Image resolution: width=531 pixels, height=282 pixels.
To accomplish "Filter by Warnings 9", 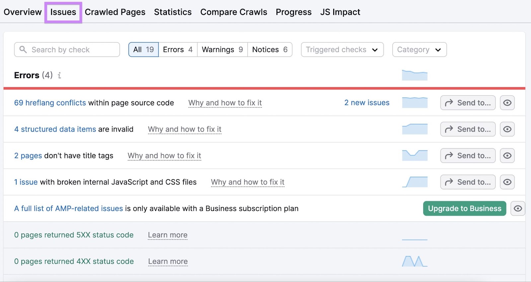I will coord(222,49).
